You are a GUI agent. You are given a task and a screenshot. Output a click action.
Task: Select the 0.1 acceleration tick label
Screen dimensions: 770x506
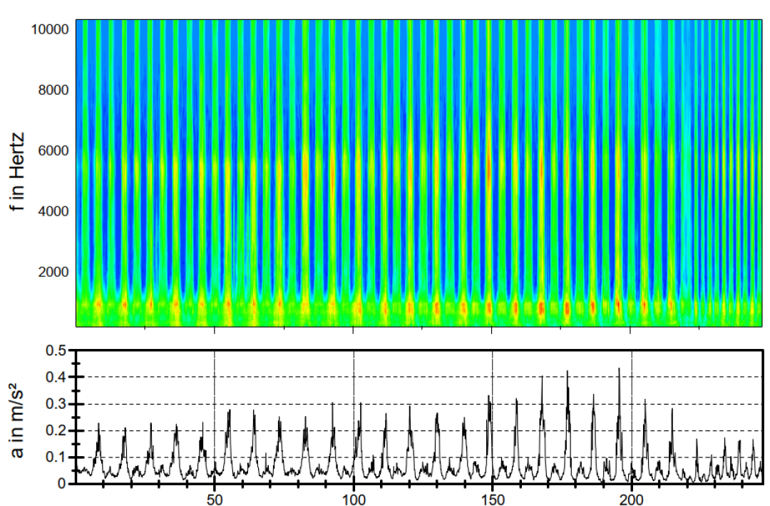pos(55,457)
